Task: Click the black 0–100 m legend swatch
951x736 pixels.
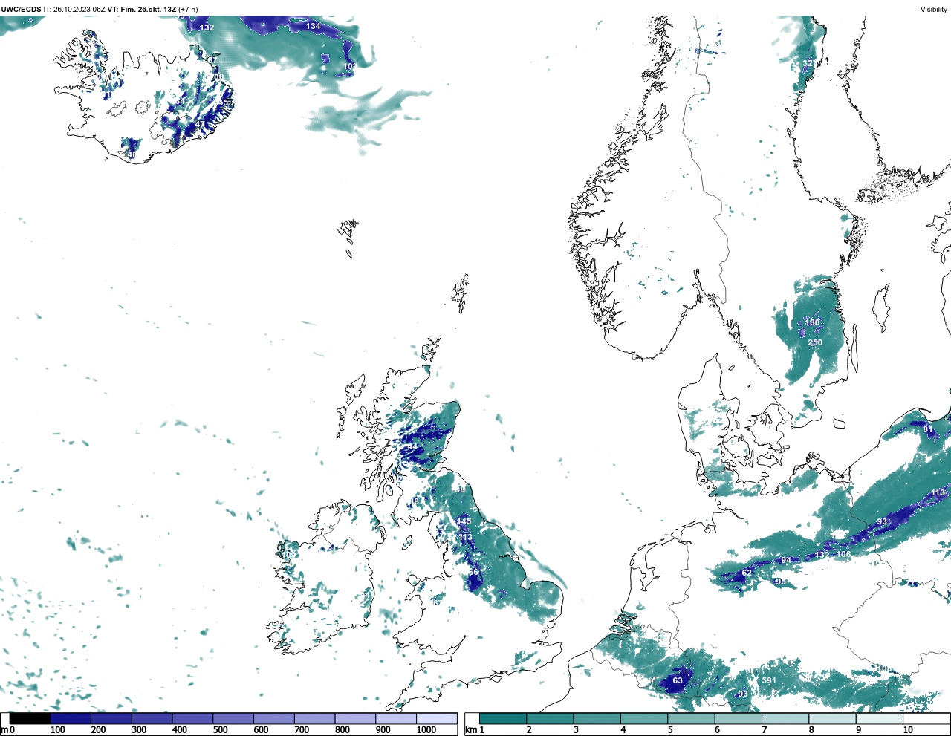Action: click(x=30, y=718)
